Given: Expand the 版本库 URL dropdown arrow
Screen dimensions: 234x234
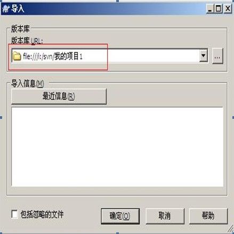Looking at the screenshot, I should (203, 55).
